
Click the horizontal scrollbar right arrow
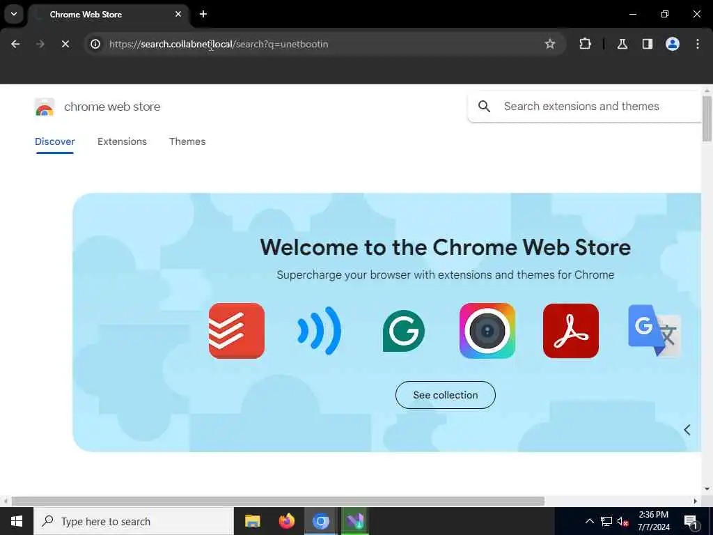click(x=696, y=501)
